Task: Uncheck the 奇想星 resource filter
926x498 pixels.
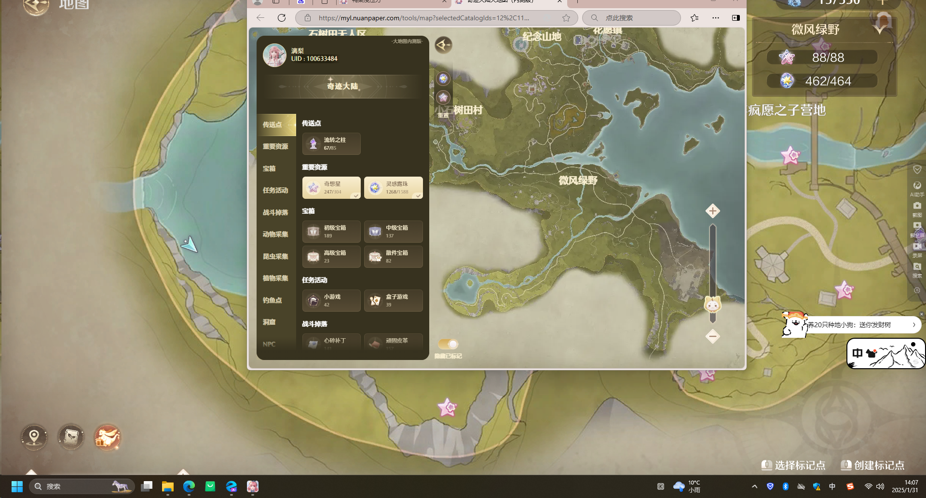Action: (331, 188)
